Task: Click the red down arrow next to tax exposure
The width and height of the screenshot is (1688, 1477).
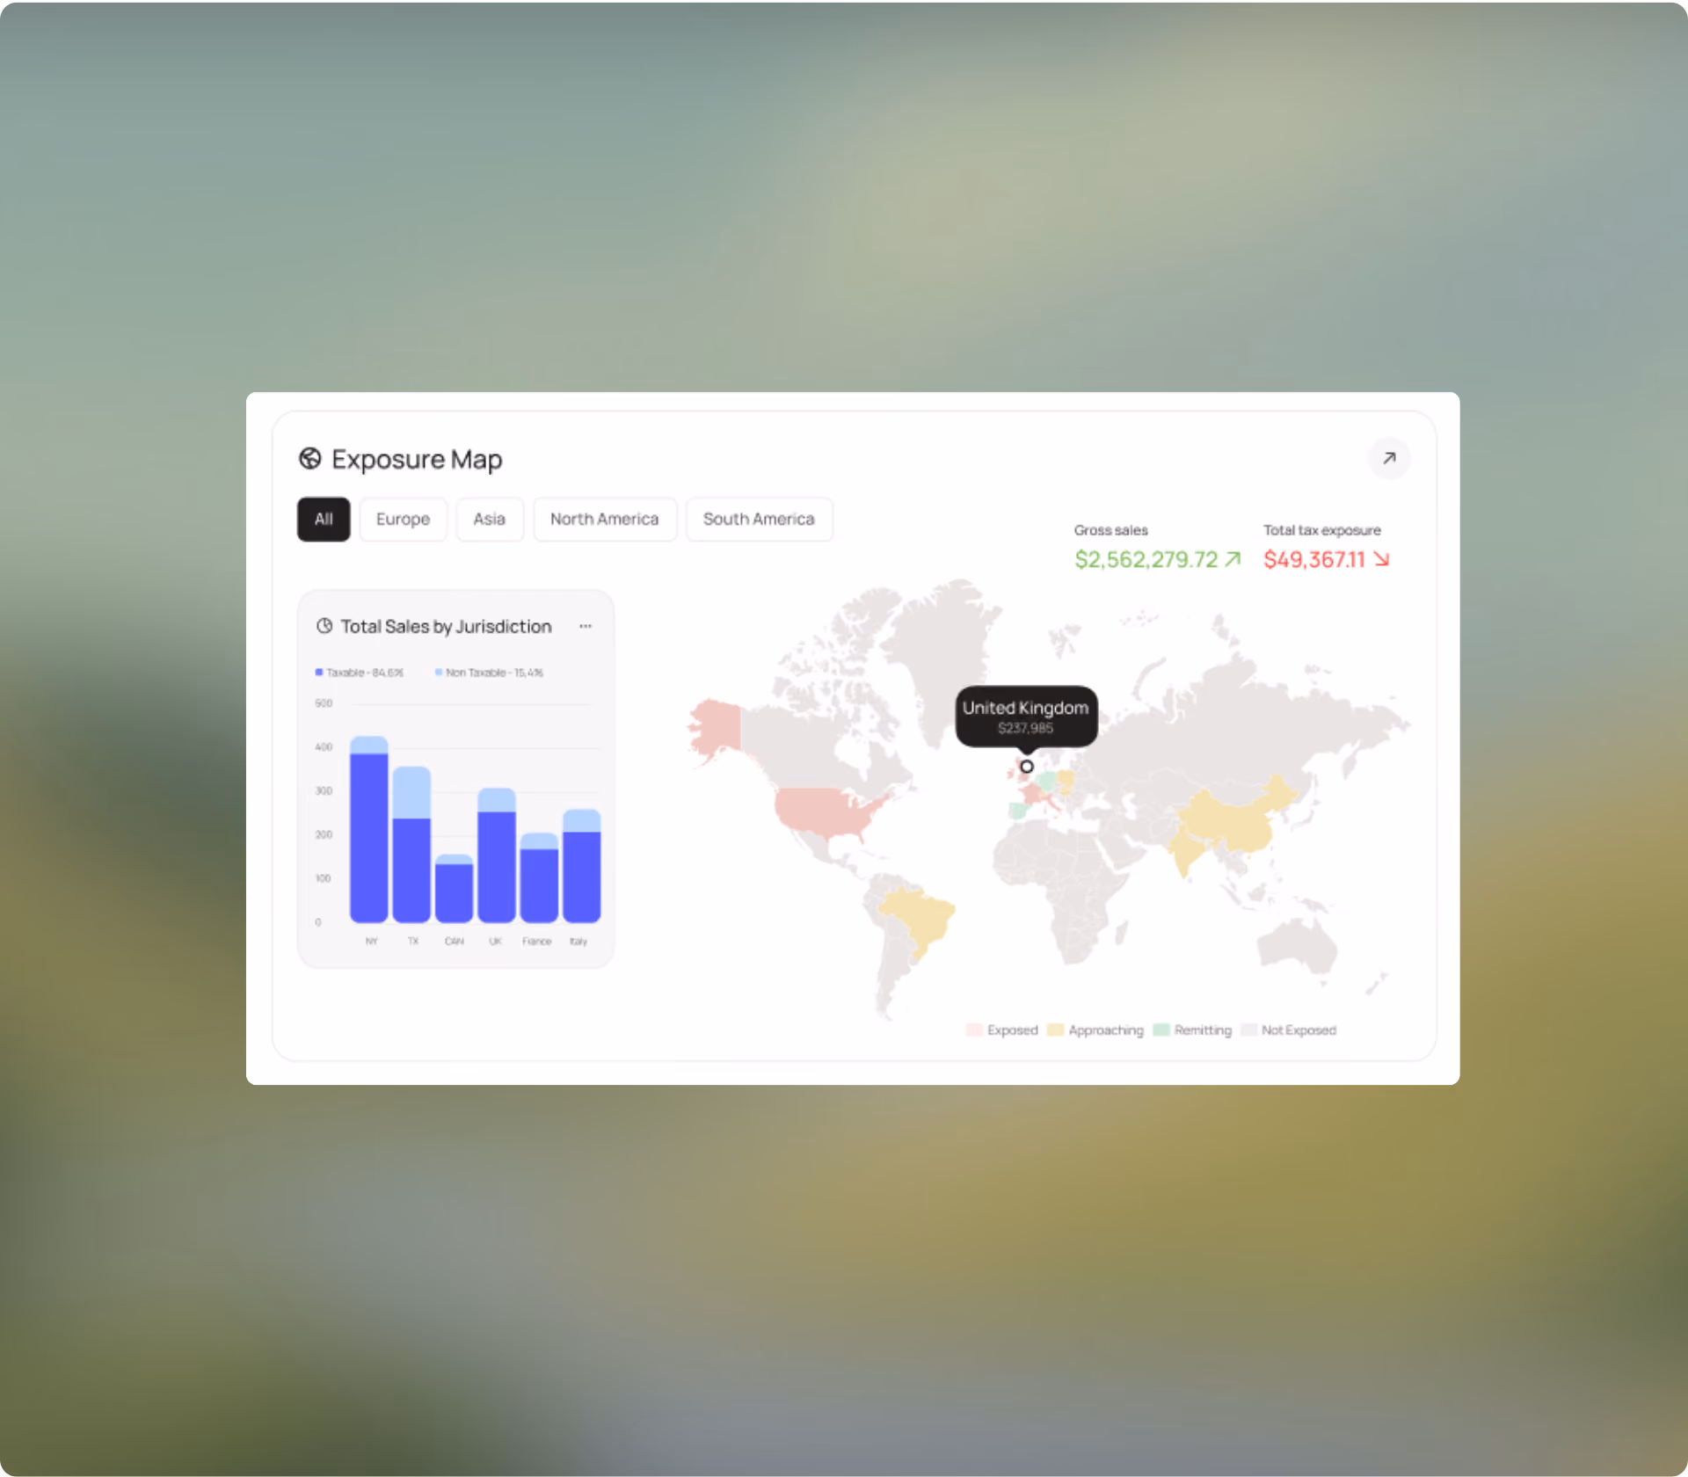Action: click(x=1381, y=559)
